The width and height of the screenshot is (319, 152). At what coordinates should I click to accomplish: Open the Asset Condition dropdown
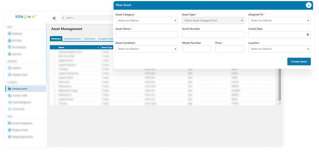[x=147, y=49]
